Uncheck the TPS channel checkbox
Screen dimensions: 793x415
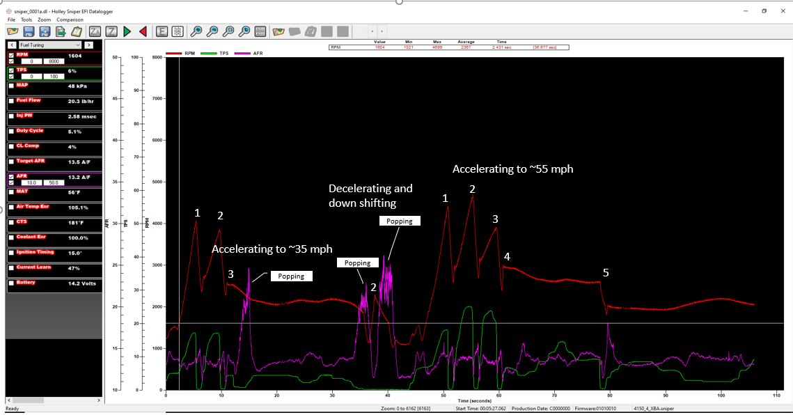[11, 70]
